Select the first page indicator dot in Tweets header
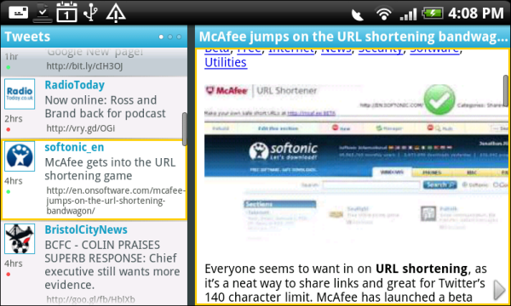 (x=161, y=37)
